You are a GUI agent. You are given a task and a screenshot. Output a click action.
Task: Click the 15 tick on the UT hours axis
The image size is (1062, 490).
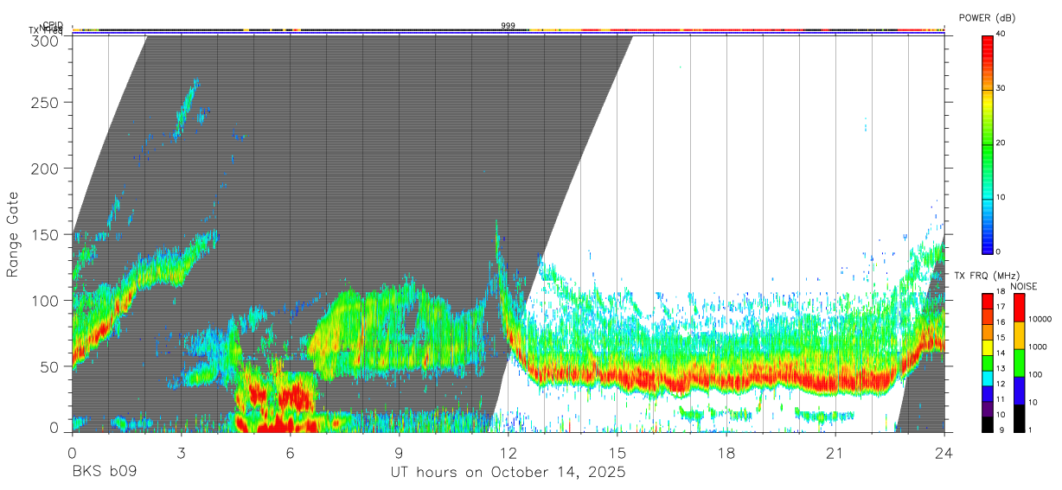pyautogui.click(x=617, y=452)
